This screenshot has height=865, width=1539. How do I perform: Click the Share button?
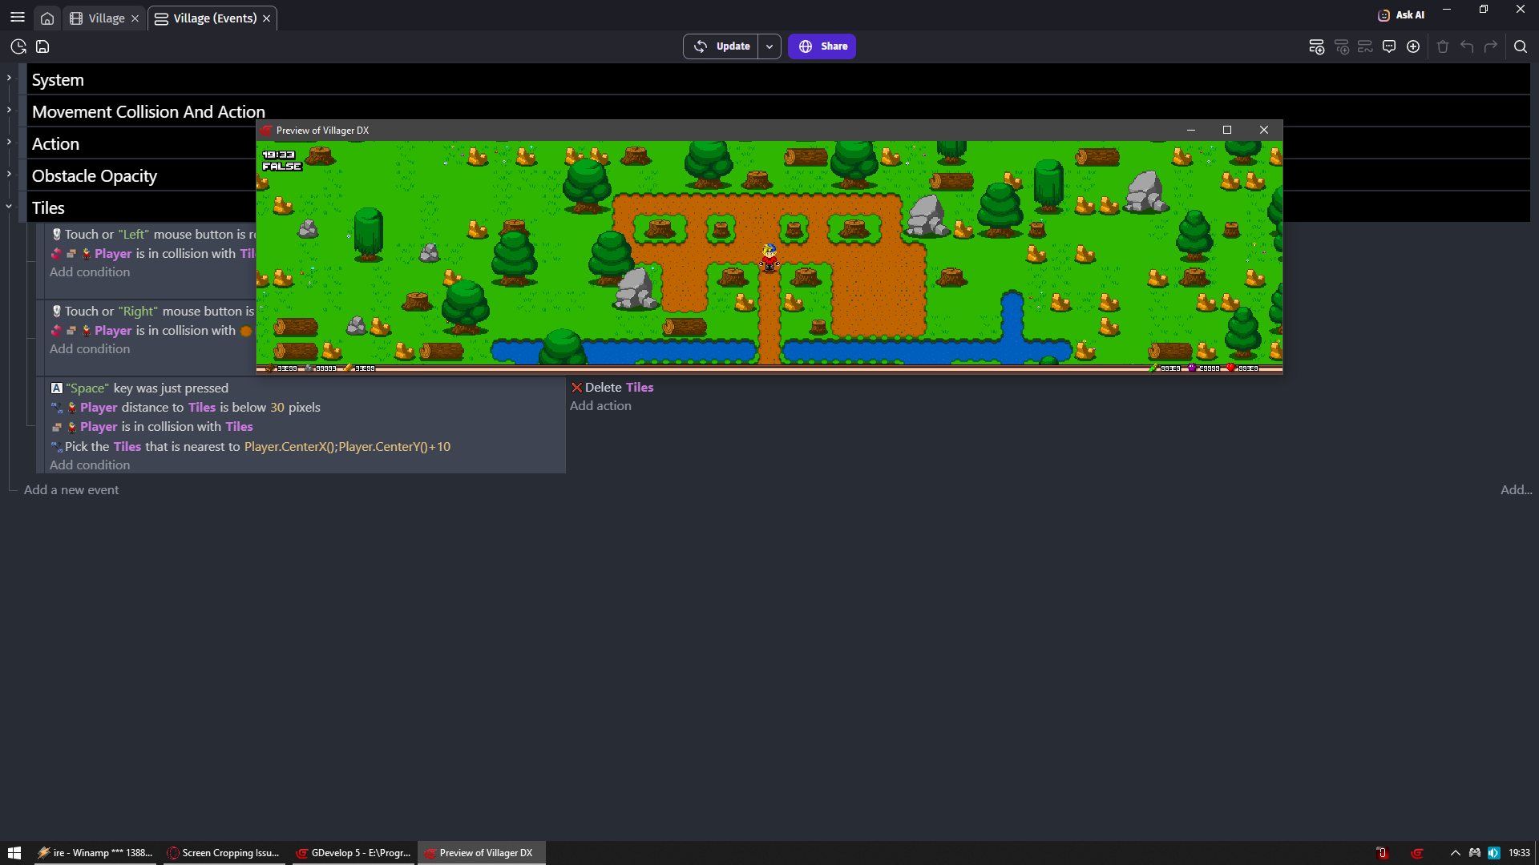click(x=822, y=46)
